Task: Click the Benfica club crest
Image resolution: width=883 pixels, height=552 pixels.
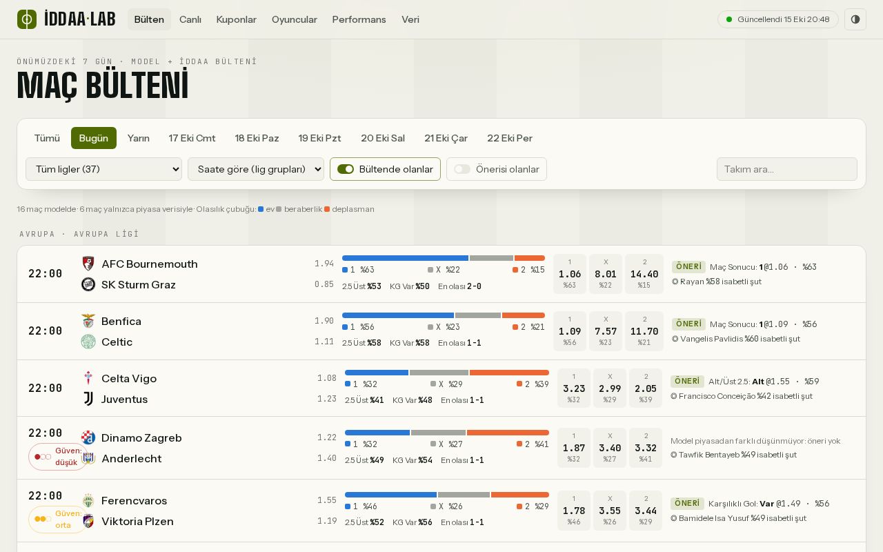Action: tap(88, 321)
